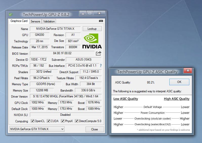Click the Close button in GPU-Z
Image resolution: width=202 pixels, height=143 pixels.
tap(95, 129)
